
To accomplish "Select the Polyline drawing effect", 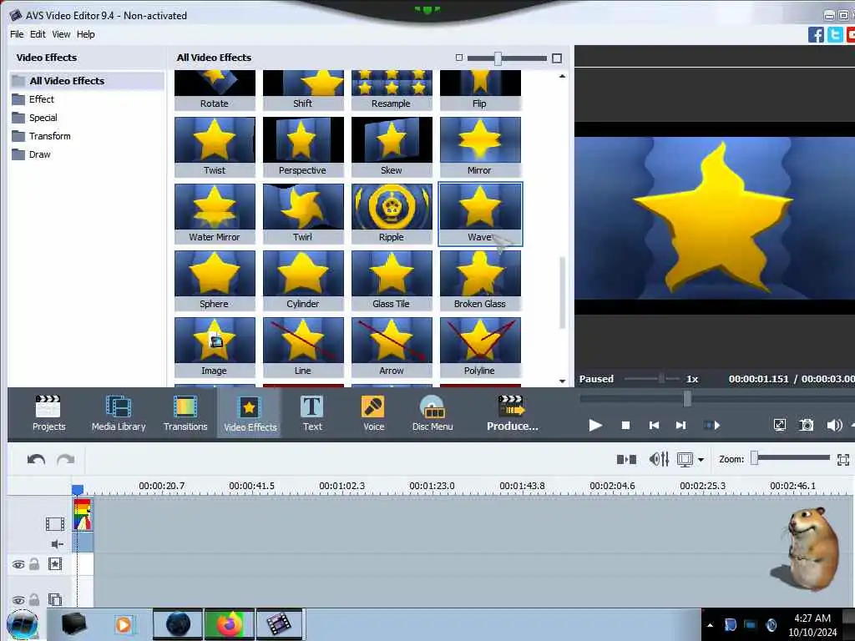I will (480, 348).
